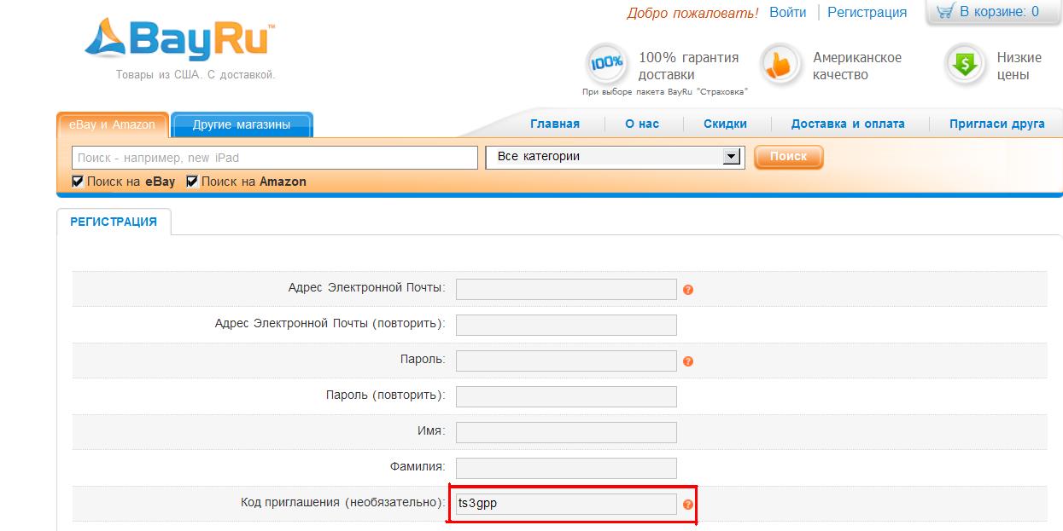Click the Войти link

click(787, 12)
